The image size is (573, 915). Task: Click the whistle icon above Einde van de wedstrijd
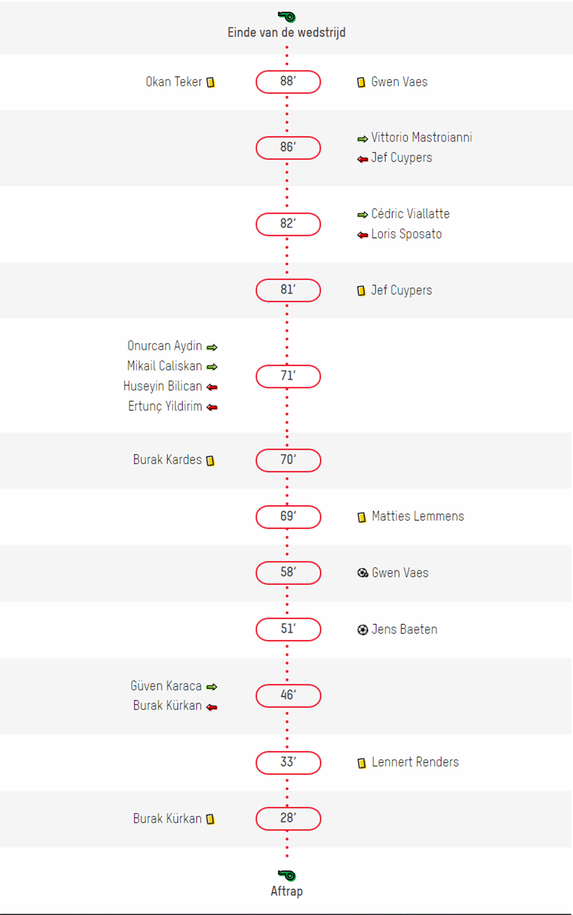(x=286, y=16)
